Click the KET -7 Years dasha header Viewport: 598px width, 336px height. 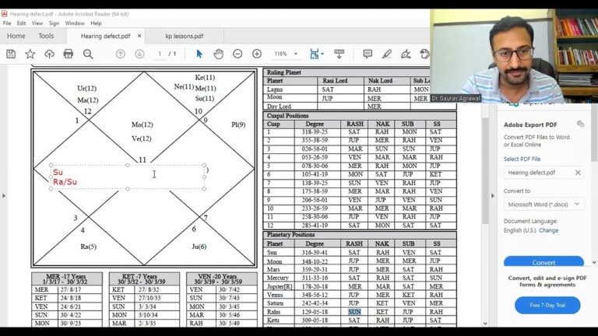click(x=143, y=279)
